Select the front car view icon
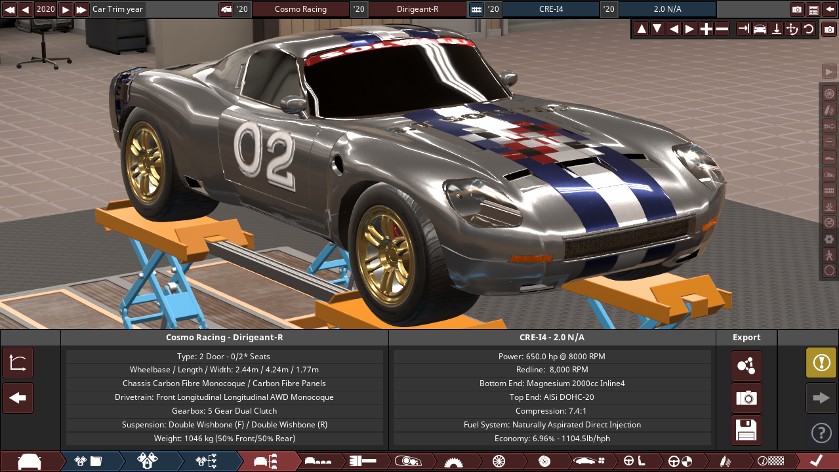The width and height of the screenshot is (839, 472). click(760, 29)
